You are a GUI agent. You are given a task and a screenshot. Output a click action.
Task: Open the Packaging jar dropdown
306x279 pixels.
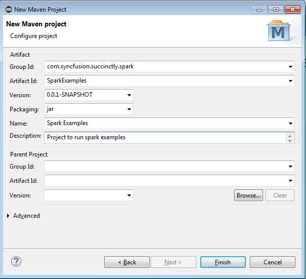tap(129, 109)
